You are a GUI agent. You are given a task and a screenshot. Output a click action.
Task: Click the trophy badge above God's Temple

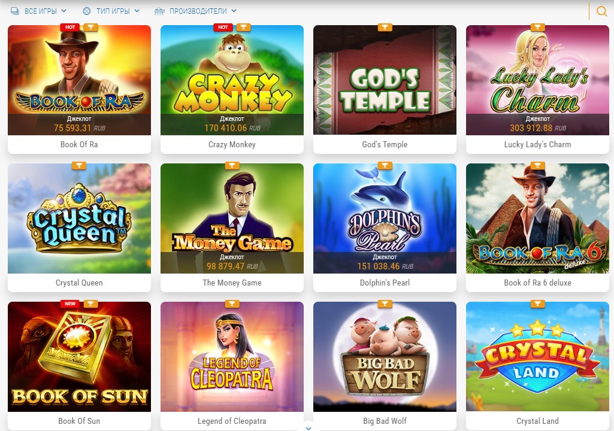(x=385, y=27)
